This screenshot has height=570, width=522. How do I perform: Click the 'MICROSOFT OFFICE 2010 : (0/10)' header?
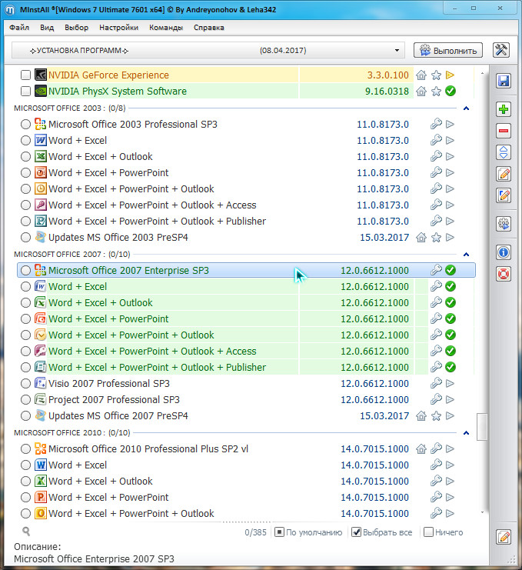[x=72, y=432]
